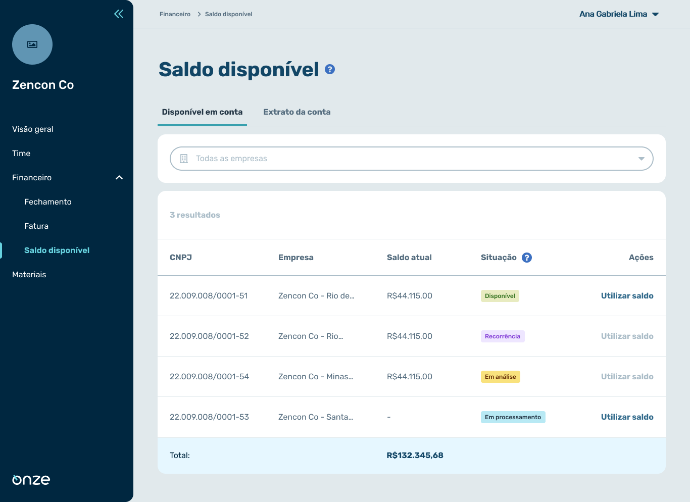690x502 pixels.
Task: Click the Zencon Co avatar image placeholder
Action: 32,44
